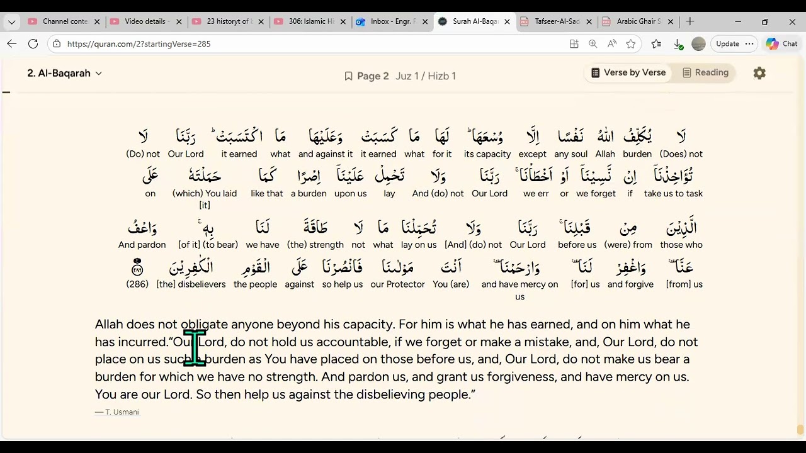Click the Arabic word above "so help us"
This screenshot has height=453, width=806.
343,267
